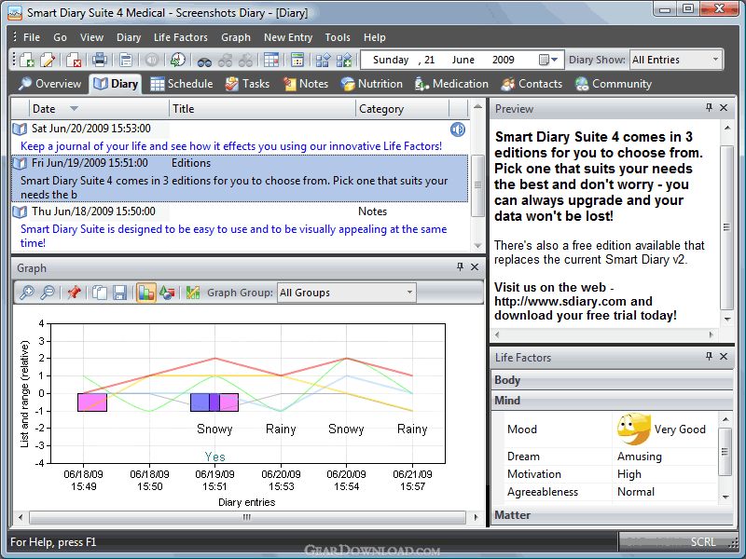The image size is (746, 559).
Task: Zoom out on the graph
Action: coord(48,293)
